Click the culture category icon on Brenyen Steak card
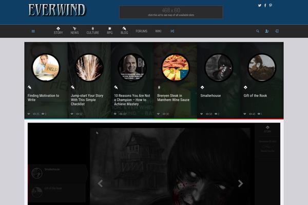This screenshot has height=205, width=308. [x=159, y=87]
